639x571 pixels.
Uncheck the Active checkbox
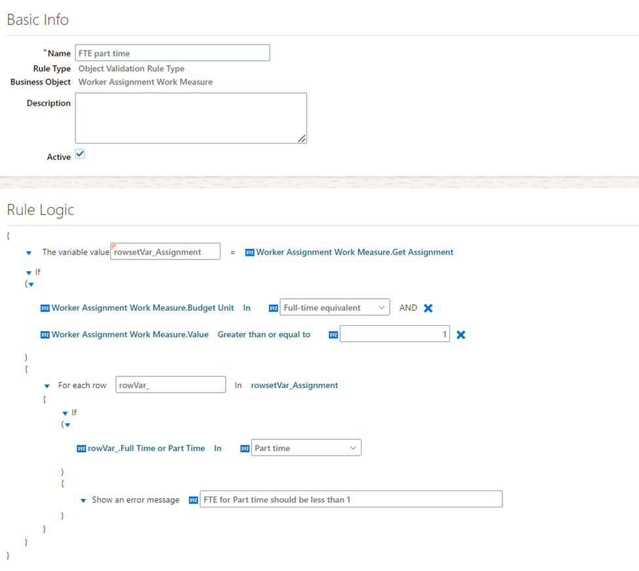[80, 154]
